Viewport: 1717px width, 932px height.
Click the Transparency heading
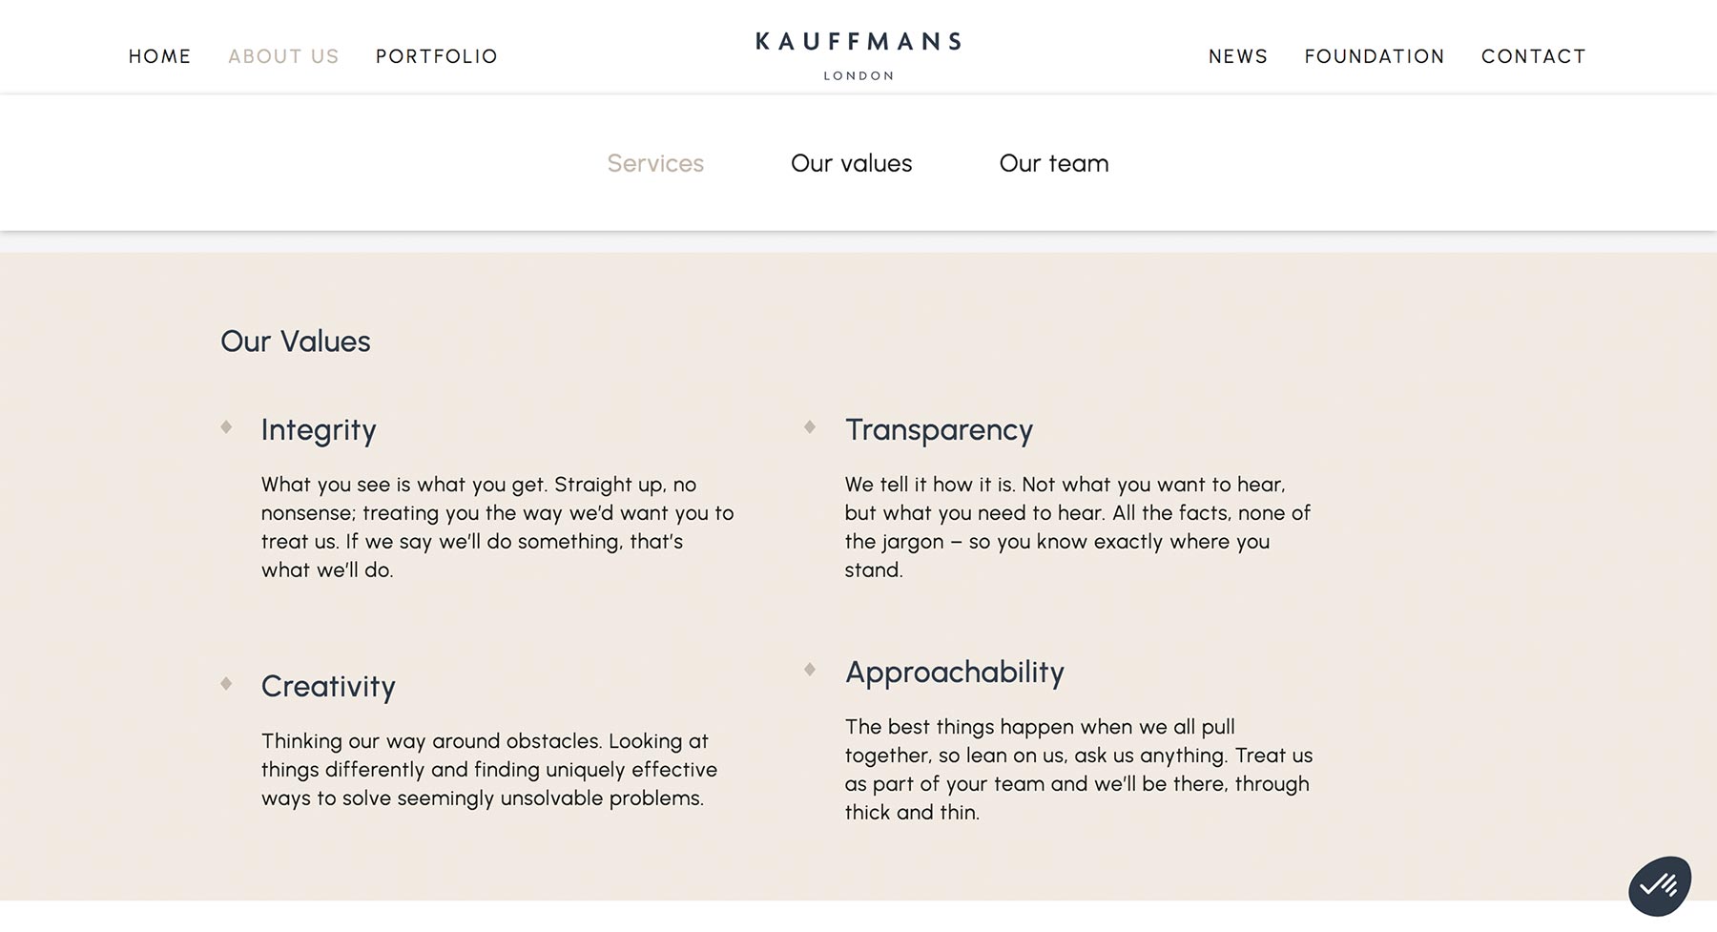tap(939, 430)
